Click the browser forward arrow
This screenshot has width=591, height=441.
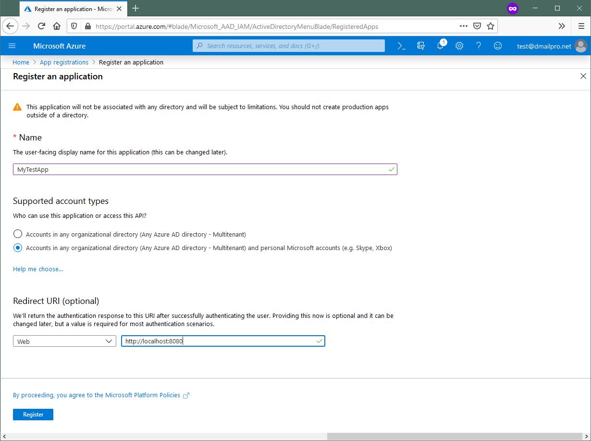(26, 26)
